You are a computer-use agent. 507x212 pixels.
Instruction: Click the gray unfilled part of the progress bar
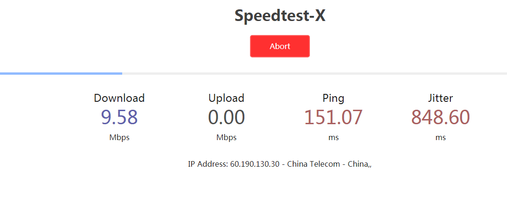point(314,73)
